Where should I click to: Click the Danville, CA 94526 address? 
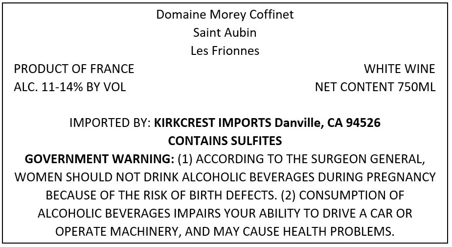coord(327,123)
